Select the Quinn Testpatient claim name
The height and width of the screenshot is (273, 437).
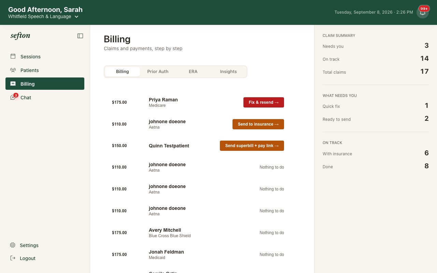tap(169, 146)
